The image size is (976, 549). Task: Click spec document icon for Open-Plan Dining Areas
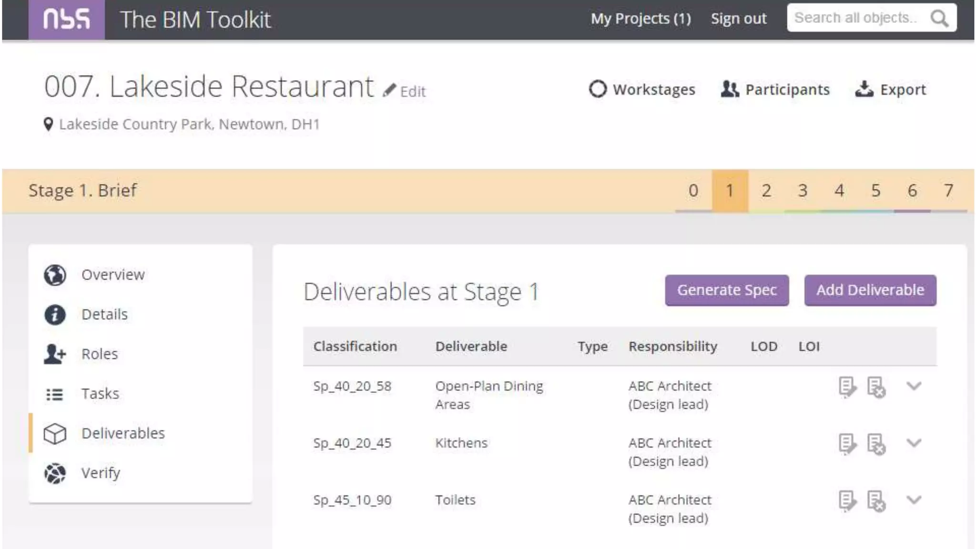point(847,387)
